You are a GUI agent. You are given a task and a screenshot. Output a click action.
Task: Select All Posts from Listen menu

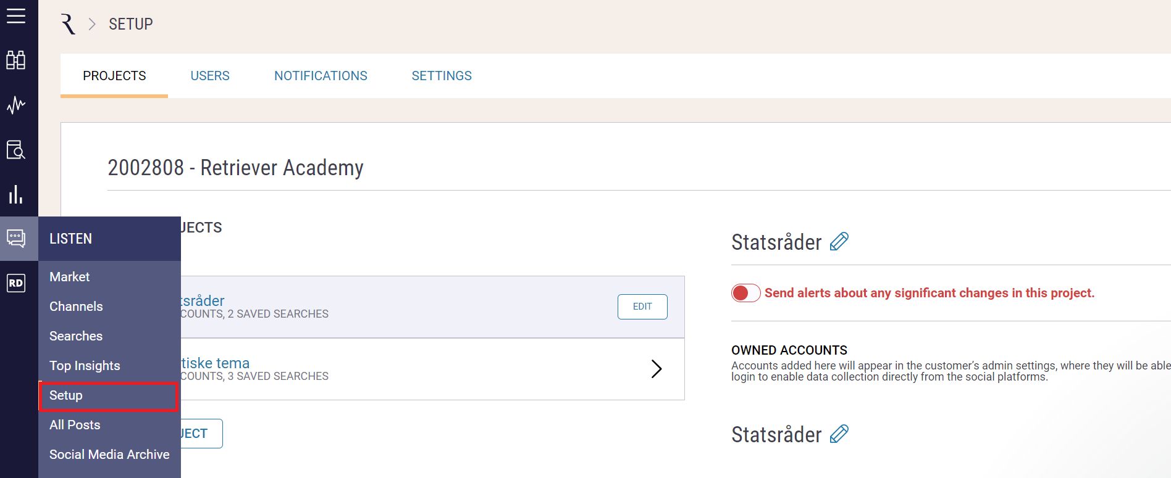[75, 425]
